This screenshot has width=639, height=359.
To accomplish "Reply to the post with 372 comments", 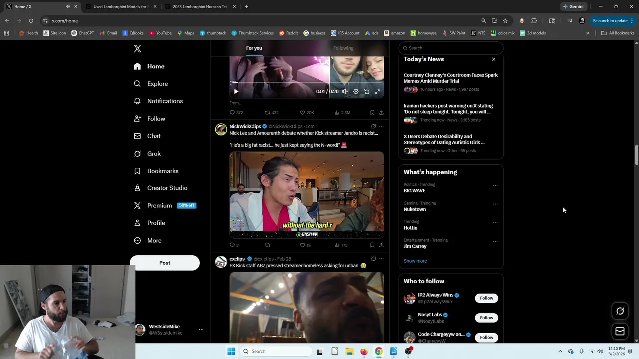I will [x=236, y=113].
